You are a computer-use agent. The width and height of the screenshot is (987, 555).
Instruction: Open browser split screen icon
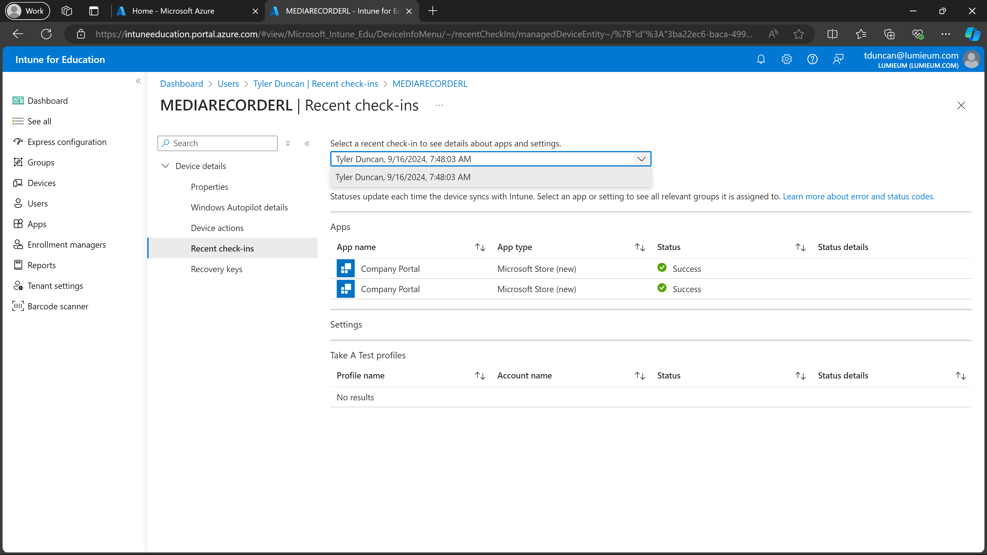(832, 34)
